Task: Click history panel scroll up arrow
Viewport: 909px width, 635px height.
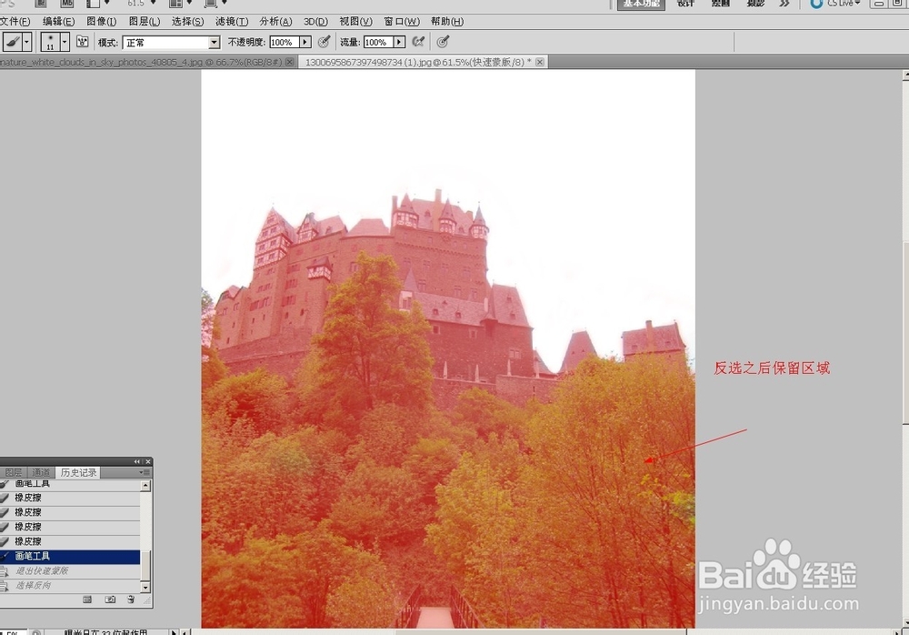Action: click(145, 485)
